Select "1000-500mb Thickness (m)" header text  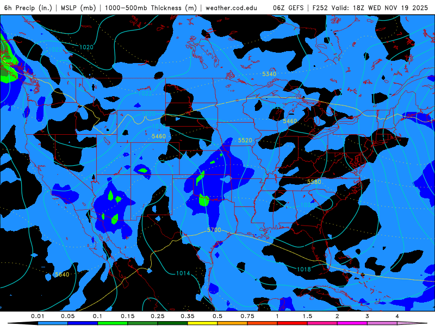pos(151,8)
